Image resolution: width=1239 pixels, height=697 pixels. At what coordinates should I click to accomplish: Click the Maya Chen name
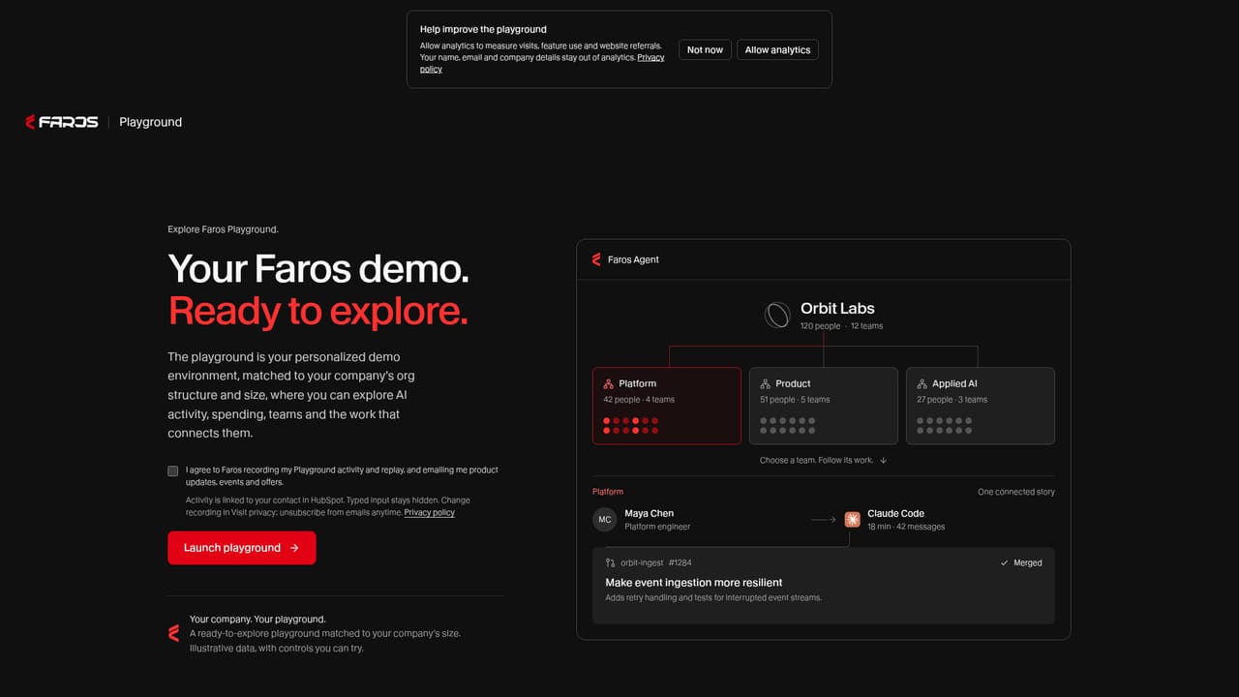pos(650,514)
